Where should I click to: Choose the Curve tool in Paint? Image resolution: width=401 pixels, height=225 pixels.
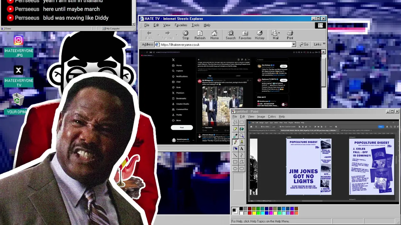coord(242,155)
